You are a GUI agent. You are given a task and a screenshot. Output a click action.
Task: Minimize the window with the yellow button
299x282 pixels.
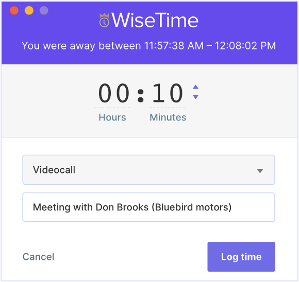[x=29, y=10]
